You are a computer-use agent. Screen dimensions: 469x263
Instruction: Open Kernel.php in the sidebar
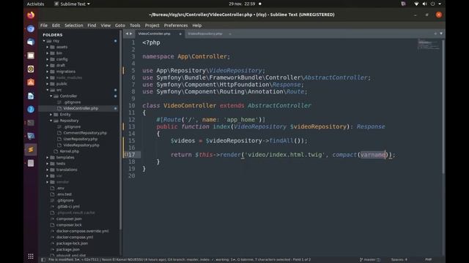click(69, 151)
